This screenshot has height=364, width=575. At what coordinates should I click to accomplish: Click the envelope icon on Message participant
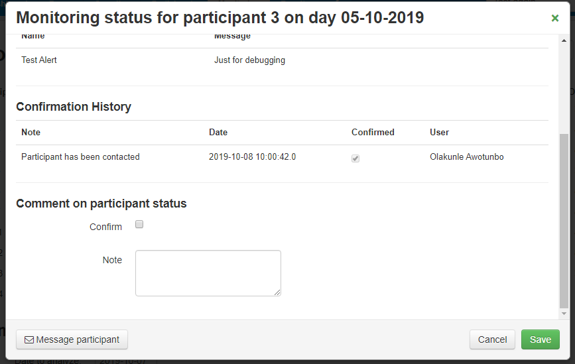coord(29,340)
